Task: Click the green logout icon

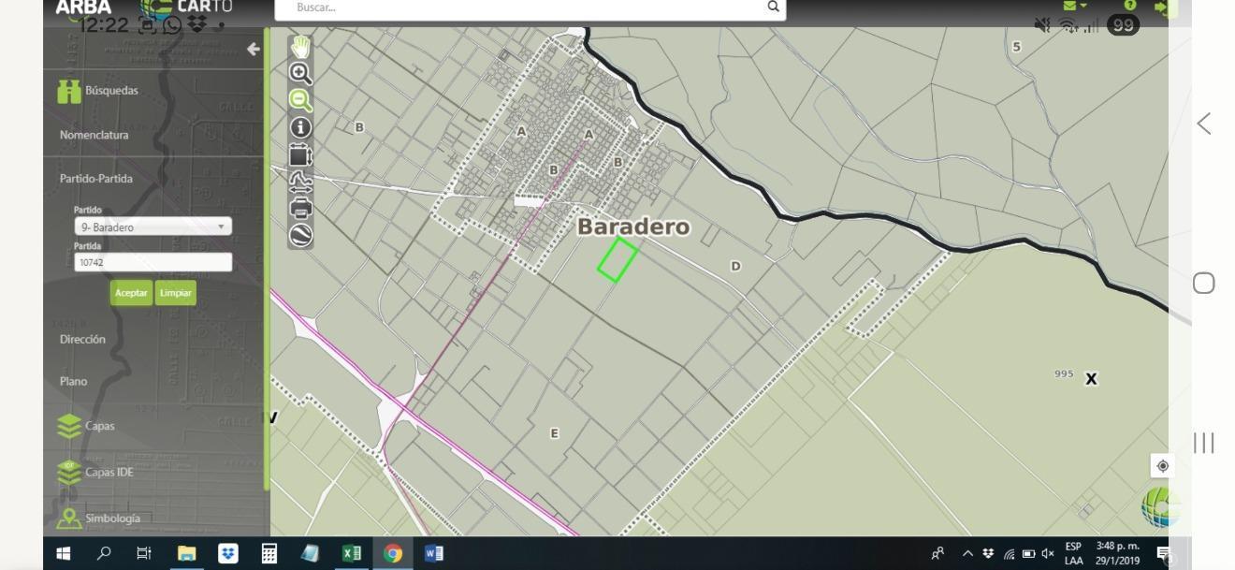Action: click(x=1163, y=7)
